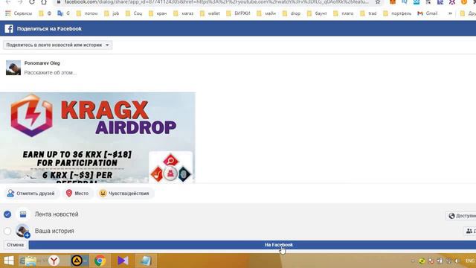Open the notepad app on the taskbar
476x268 pixels.
pos(146,261)
